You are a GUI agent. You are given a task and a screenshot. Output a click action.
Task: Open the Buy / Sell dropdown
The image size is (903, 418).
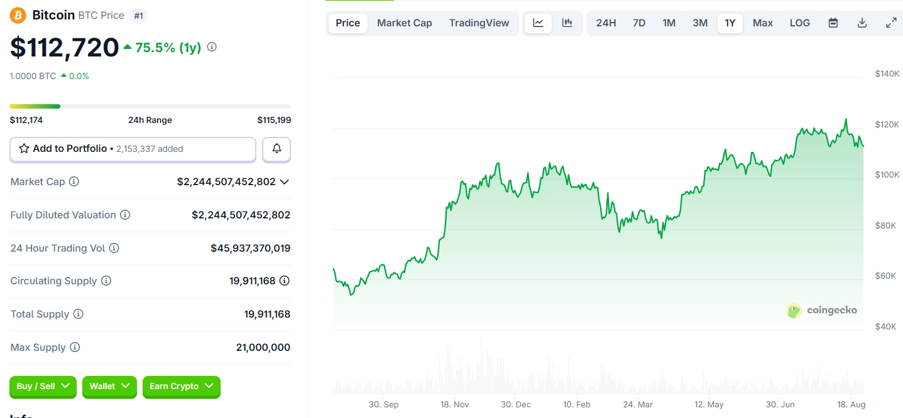43,387
